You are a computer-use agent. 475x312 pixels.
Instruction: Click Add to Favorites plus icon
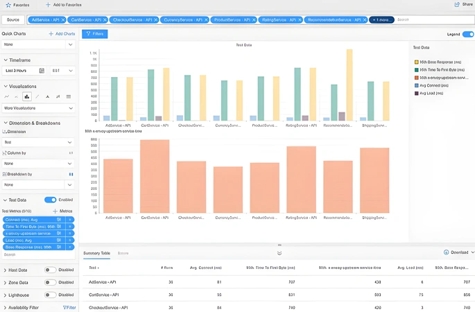pos(48,5)
